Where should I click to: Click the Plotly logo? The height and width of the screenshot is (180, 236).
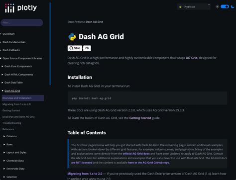tap(21, 8)
